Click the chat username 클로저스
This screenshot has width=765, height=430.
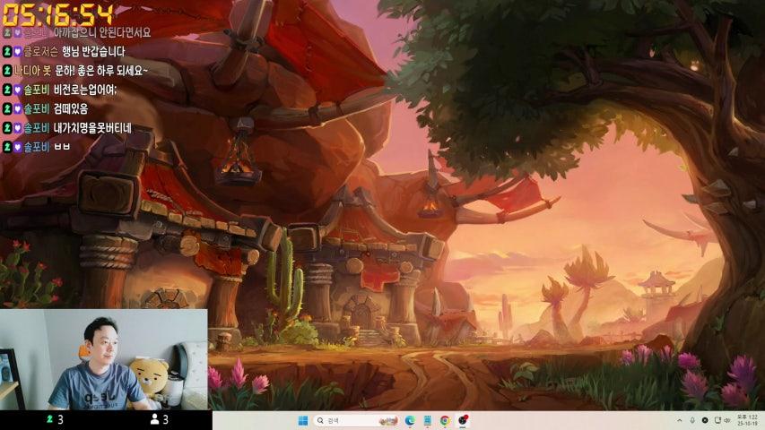41,51
